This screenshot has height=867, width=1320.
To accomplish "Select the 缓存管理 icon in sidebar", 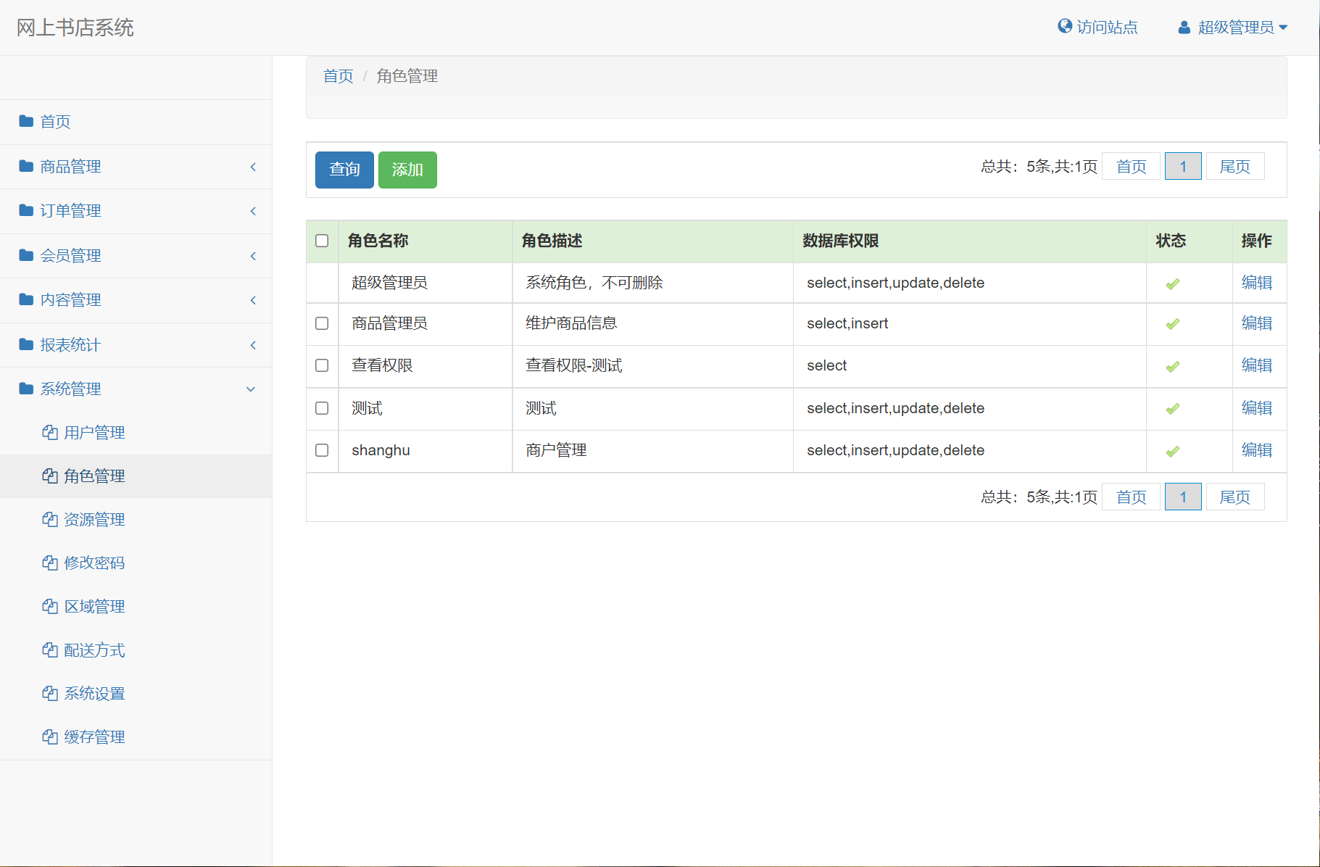I will tap(49, 737).
